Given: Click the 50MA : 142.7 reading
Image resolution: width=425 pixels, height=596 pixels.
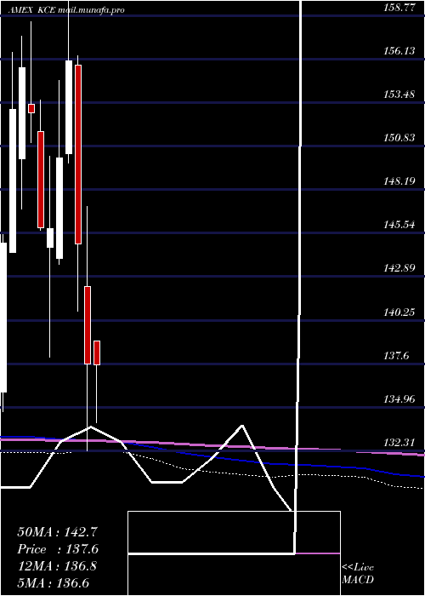Looking at the screenshot, I should [55, 532].
